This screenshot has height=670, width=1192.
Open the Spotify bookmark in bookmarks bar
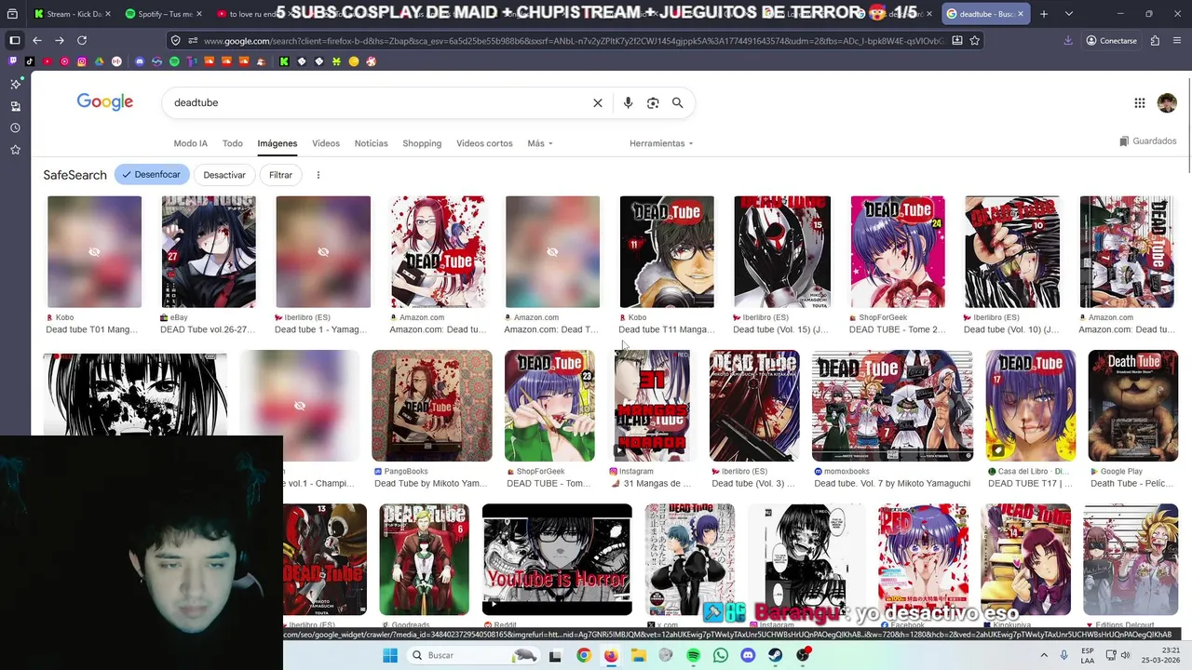click(x=174, y=61)
